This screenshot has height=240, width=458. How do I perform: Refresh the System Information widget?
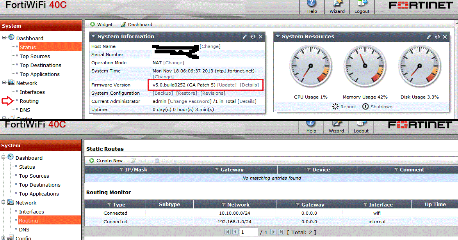point(253,37)
